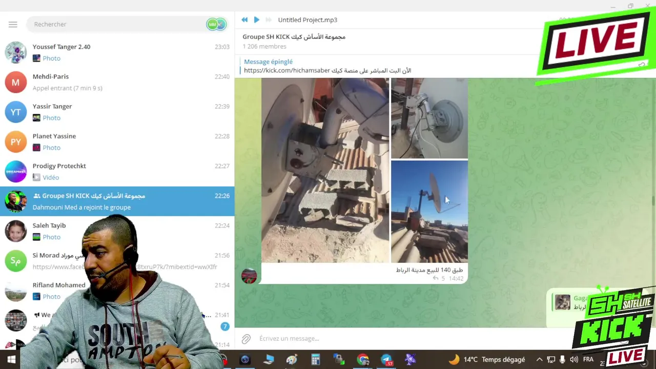Launch Calculator from taskbar

[315, 359]
